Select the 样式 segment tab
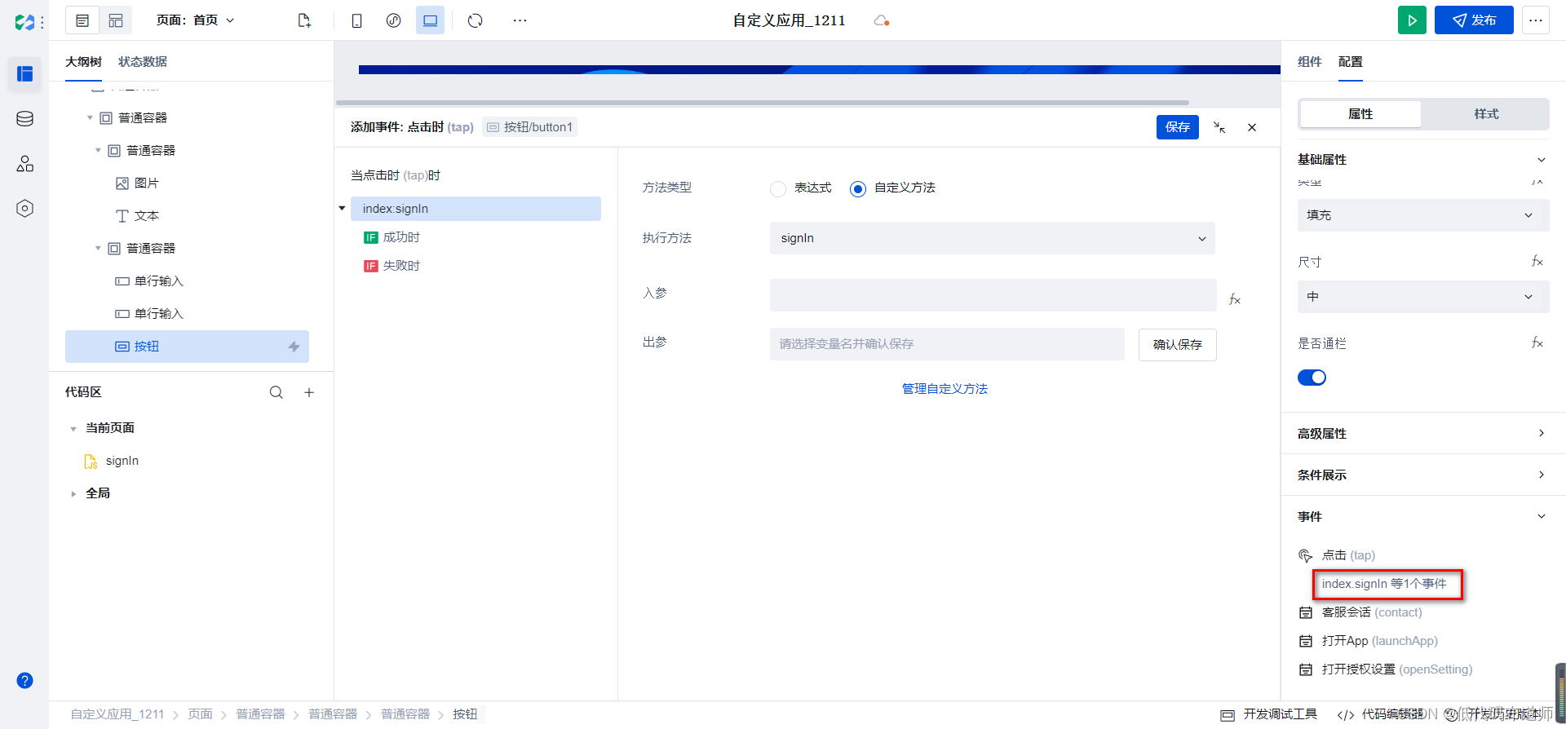Screen dimensions: 1566x729 (1486, 114)
